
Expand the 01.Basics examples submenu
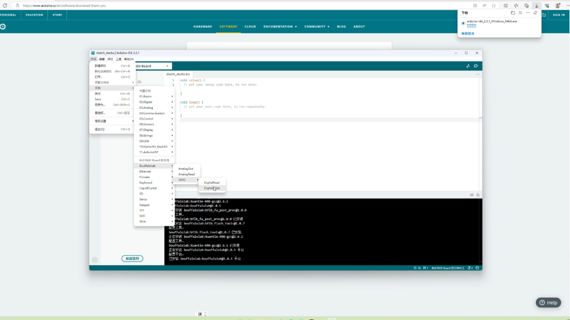[x=154, y=96]
